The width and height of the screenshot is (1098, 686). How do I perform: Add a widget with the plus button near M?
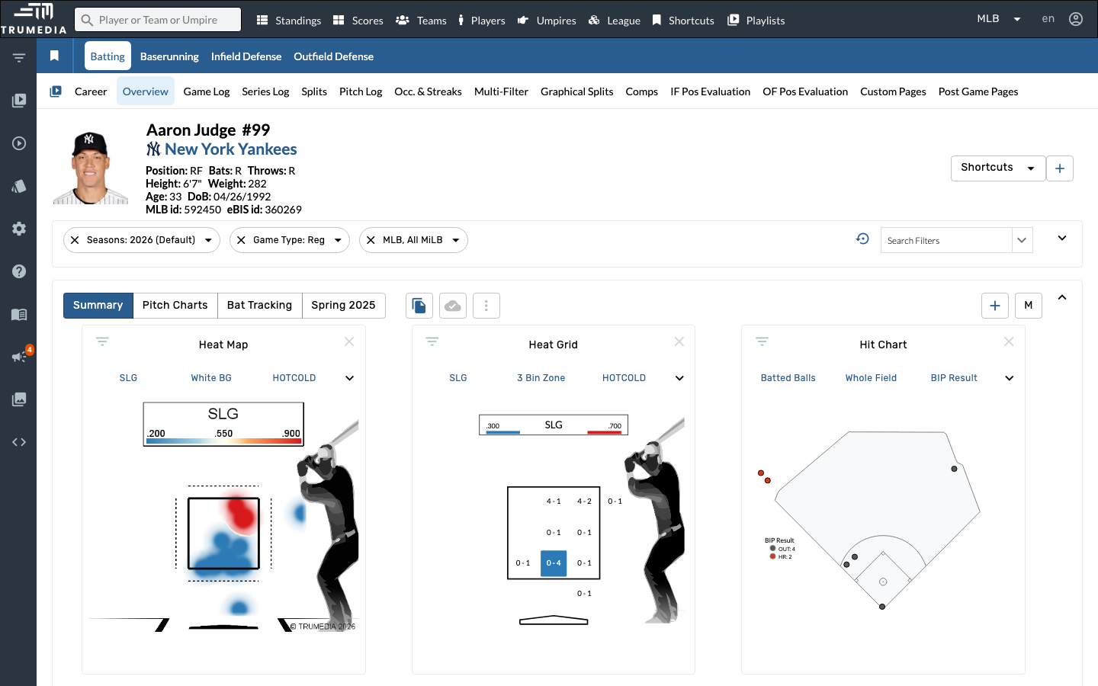click(995, 306)
